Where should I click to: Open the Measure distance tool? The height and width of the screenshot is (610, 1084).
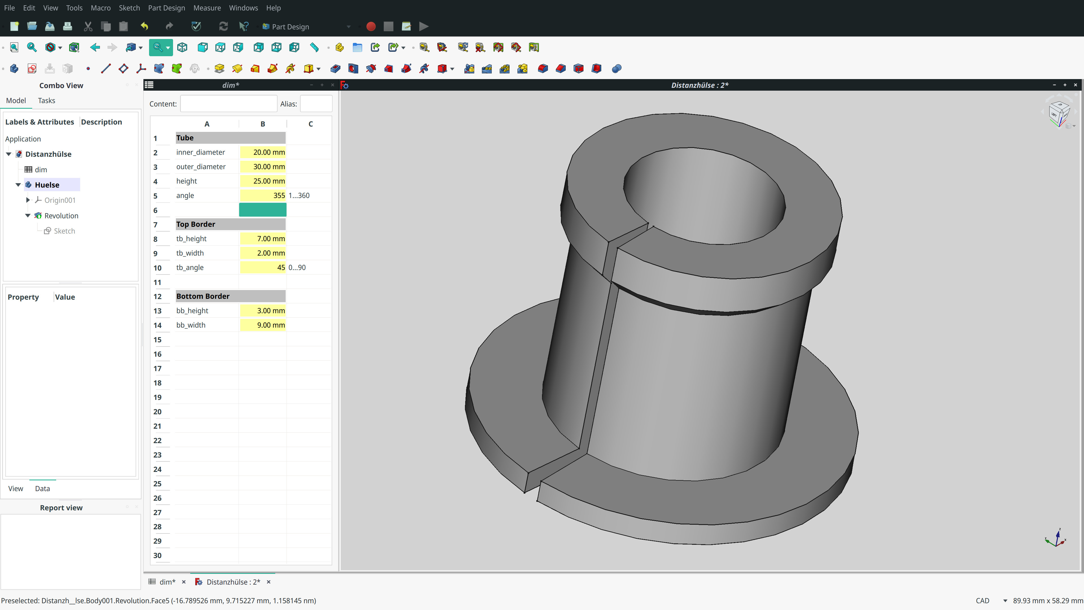click(314, 47)
